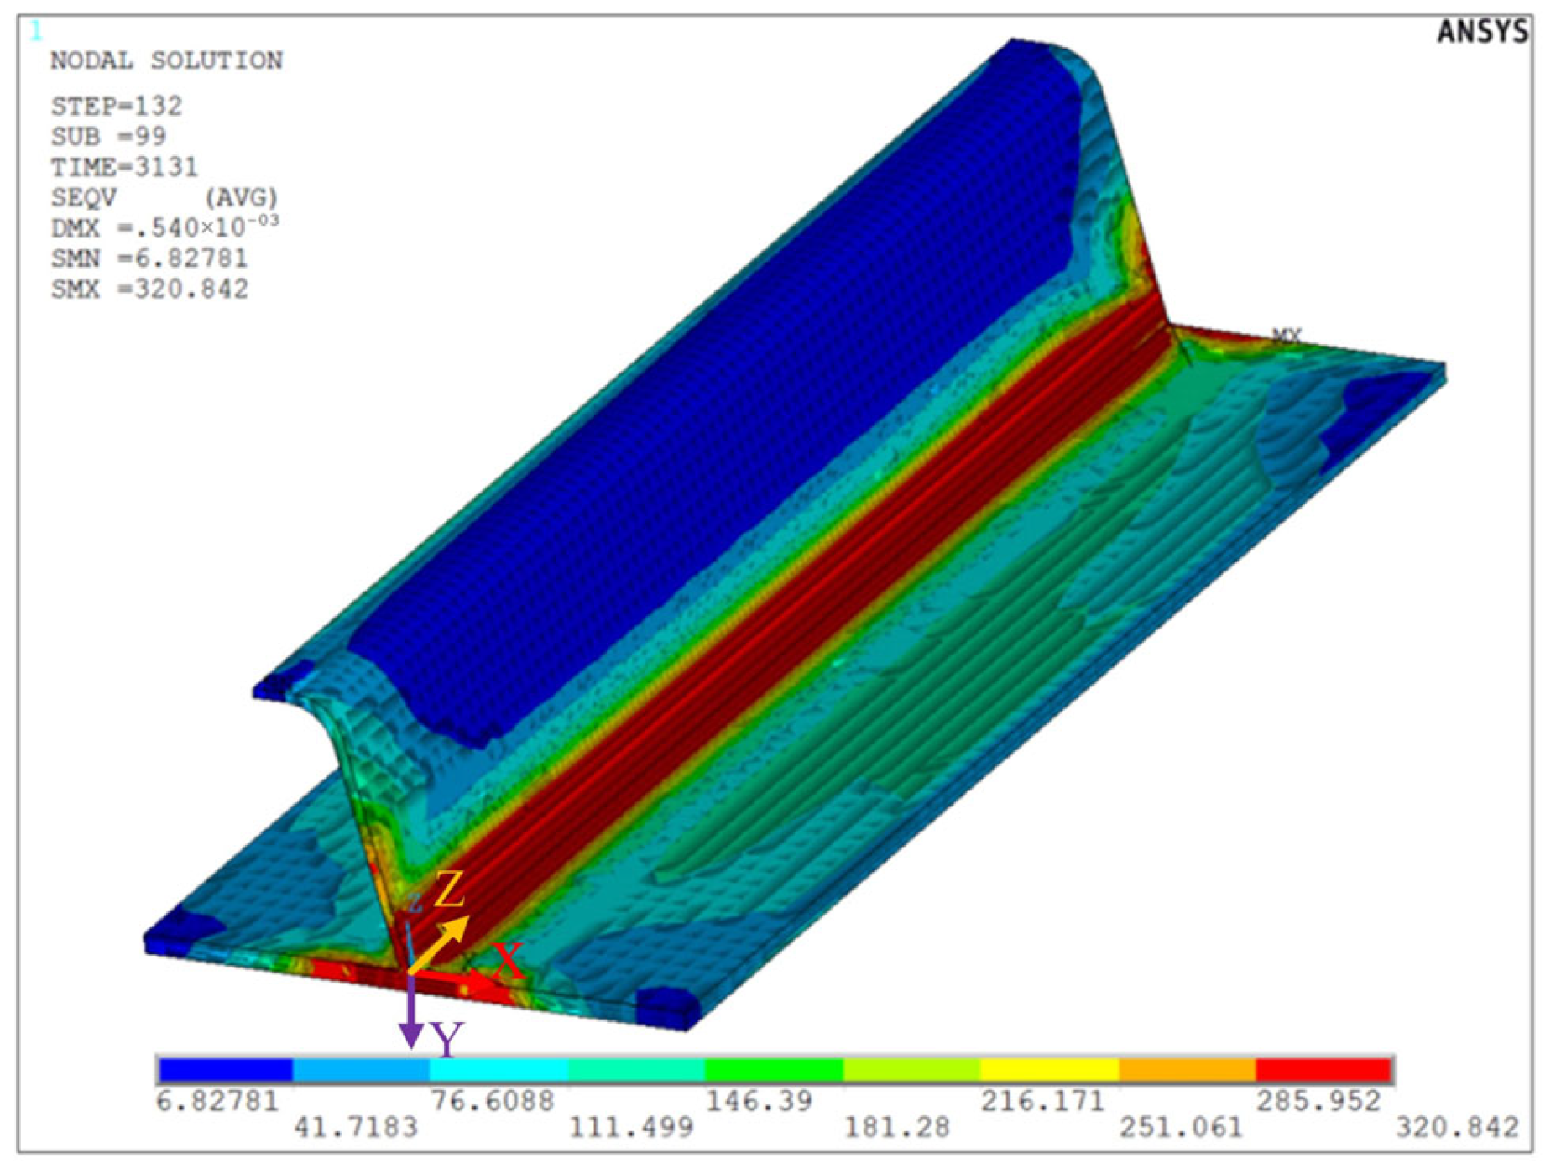
Task: Click the ANSYS logo text
Action: click(1482, 32)
